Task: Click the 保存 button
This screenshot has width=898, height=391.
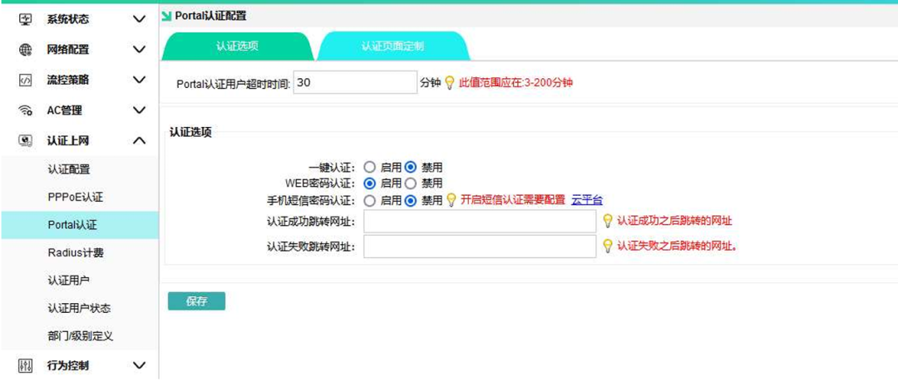Action: [196, 301]
